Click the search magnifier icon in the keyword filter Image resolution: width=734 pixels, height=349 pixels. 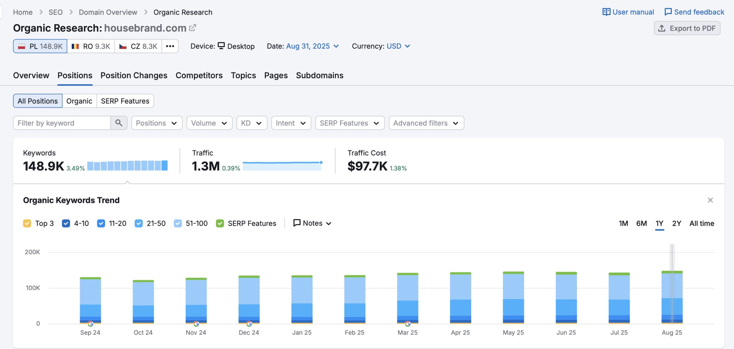pos(119,123)
